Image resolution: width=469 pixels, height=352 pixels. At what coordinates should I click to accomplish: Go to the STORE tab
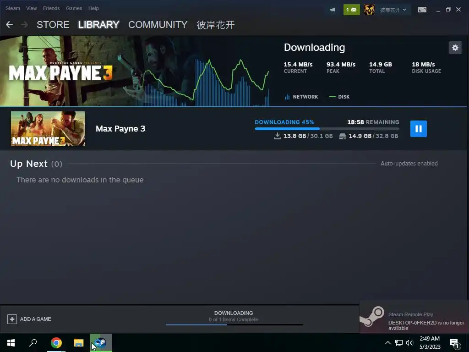point(53,25)
